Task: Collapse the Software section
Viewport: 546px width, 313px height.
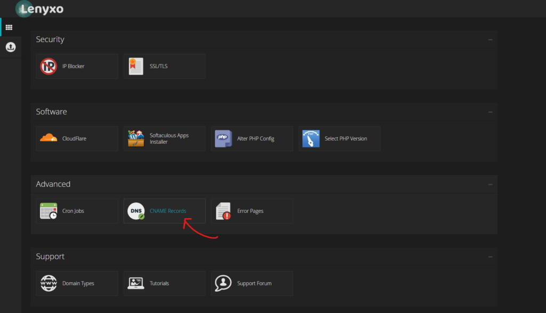Action: 491,112
